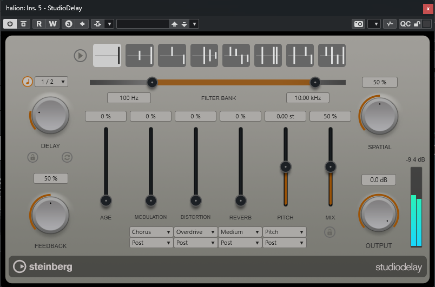Open the Medium reverb type dropdown

tap(240, 232)
